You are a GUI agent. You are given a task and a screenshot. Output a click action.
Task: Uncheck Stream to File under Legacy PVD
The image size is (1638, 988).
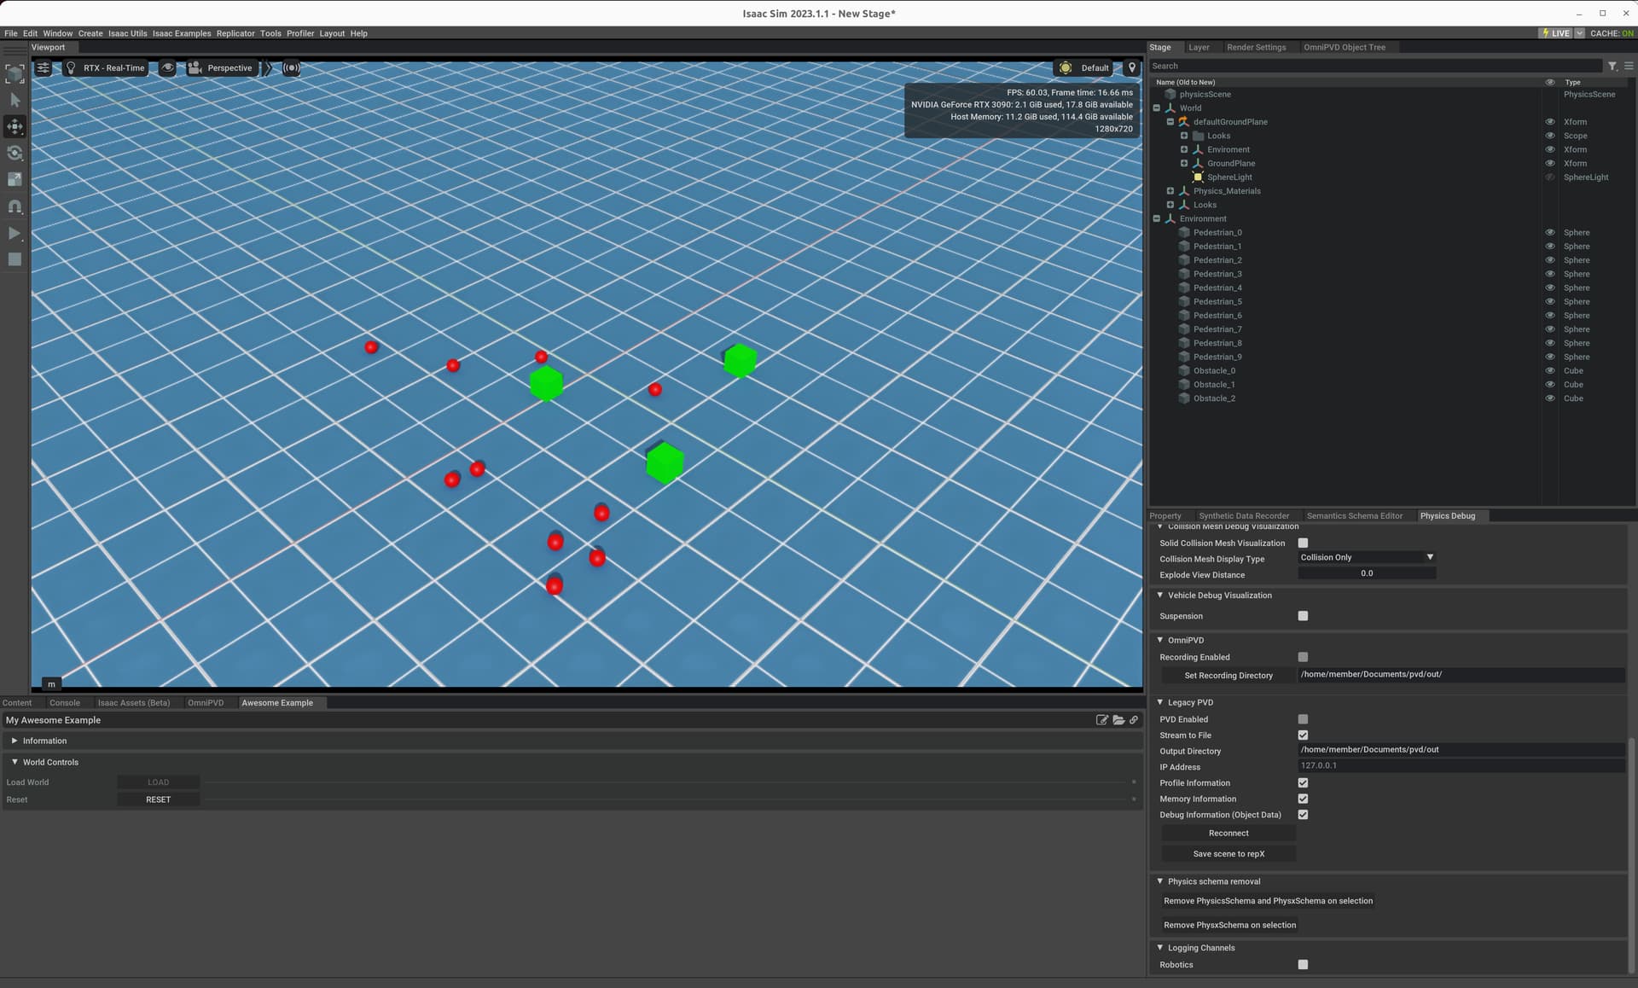point(1303,735)
